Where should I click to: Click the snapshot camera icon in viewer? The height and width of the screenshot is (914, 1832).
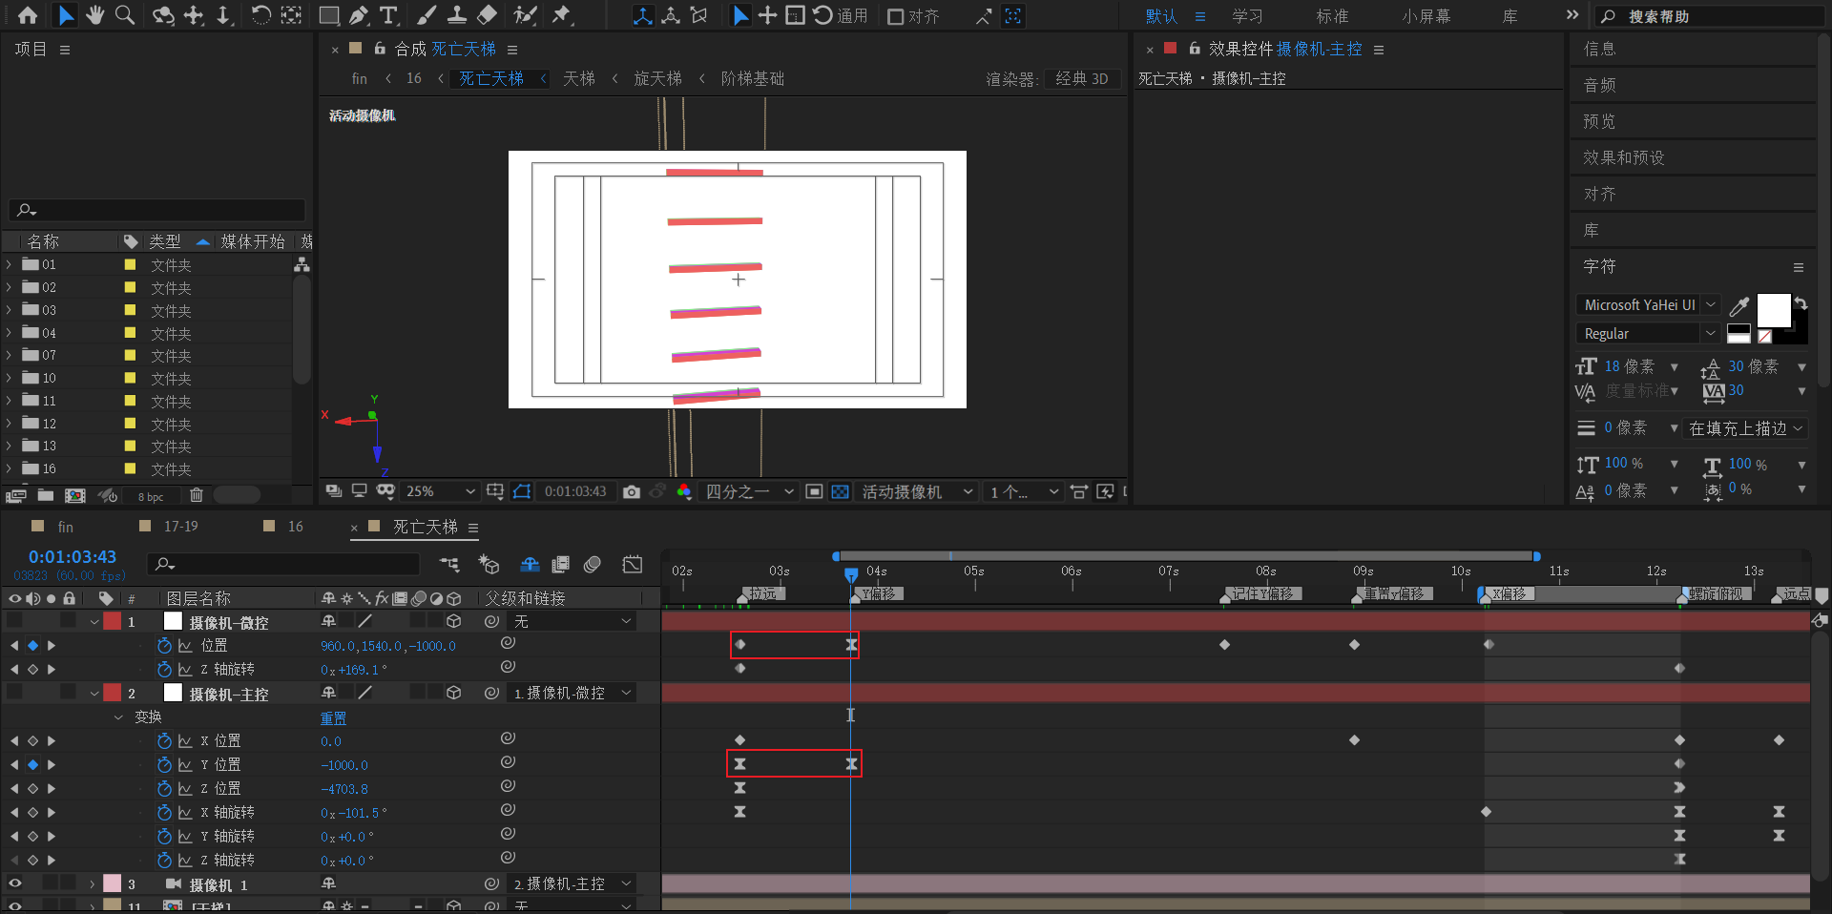point(632,491)
